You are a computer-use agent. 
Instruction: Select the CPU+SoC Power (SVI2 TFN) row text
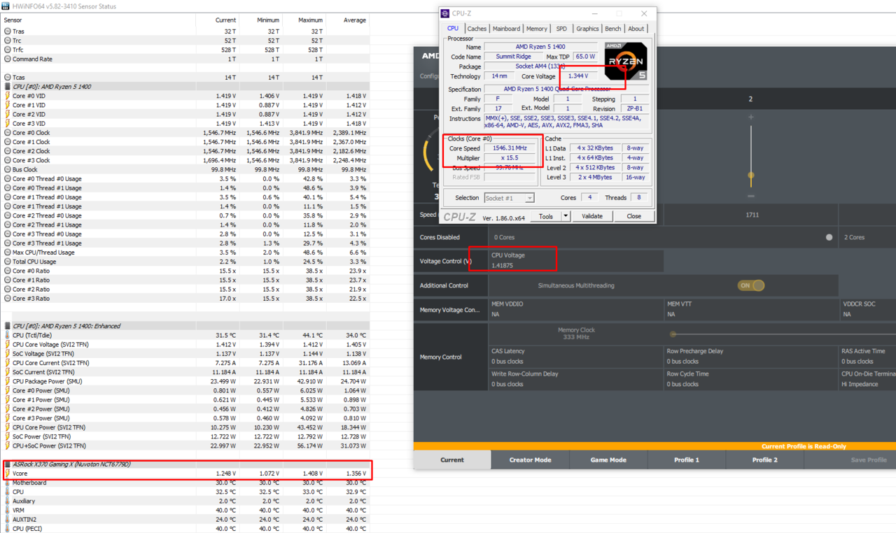click(49, 446)
